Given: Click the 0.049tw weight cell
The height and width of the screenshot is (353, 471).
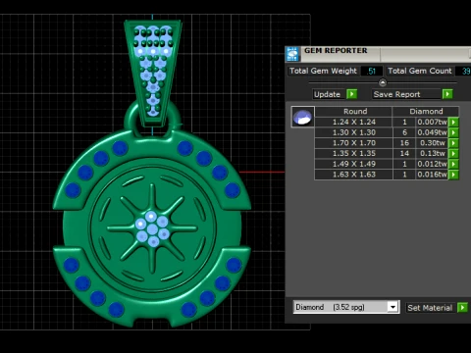Looking at the screenshot, I should [432, 132].
